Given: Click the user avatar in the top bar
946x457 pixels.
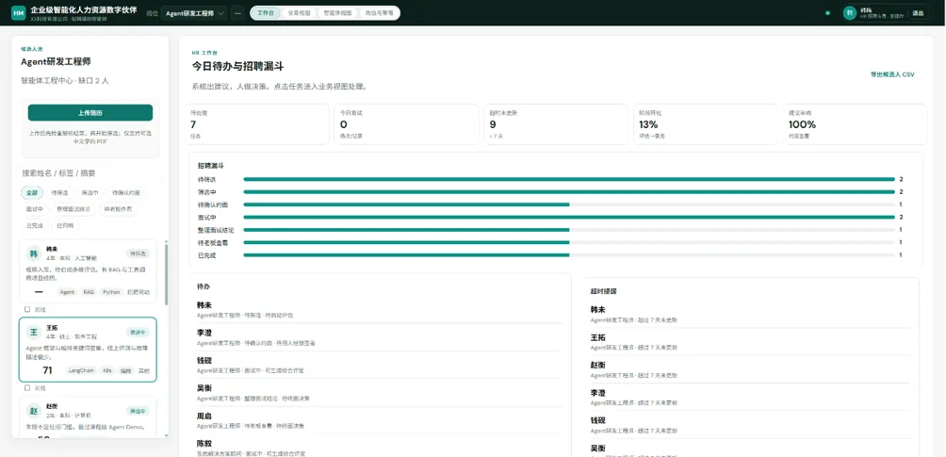Looking at the screenshot, I should [850, 12].
